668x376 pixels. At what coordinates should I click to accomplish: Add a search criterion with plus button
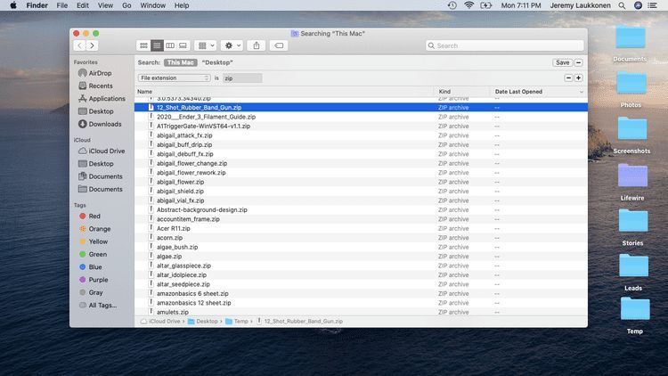(x=579, y=78)
